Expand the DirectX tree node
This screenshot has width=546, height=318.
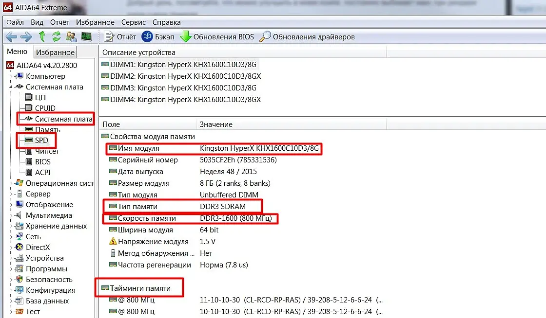pyautogui.click(x=11, y=247)
